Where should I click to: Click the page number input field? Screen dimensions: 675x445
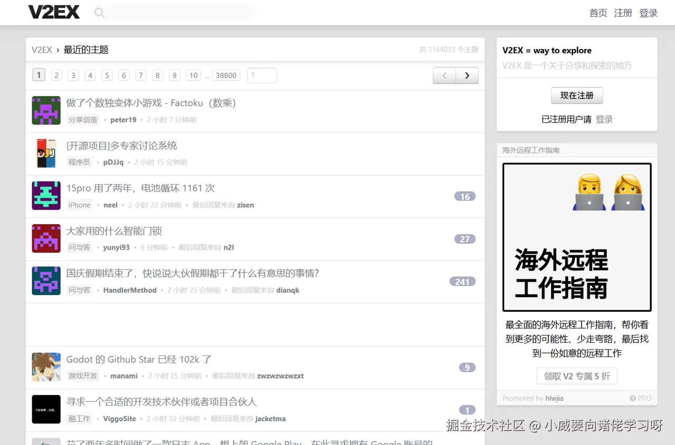(262, 75)
